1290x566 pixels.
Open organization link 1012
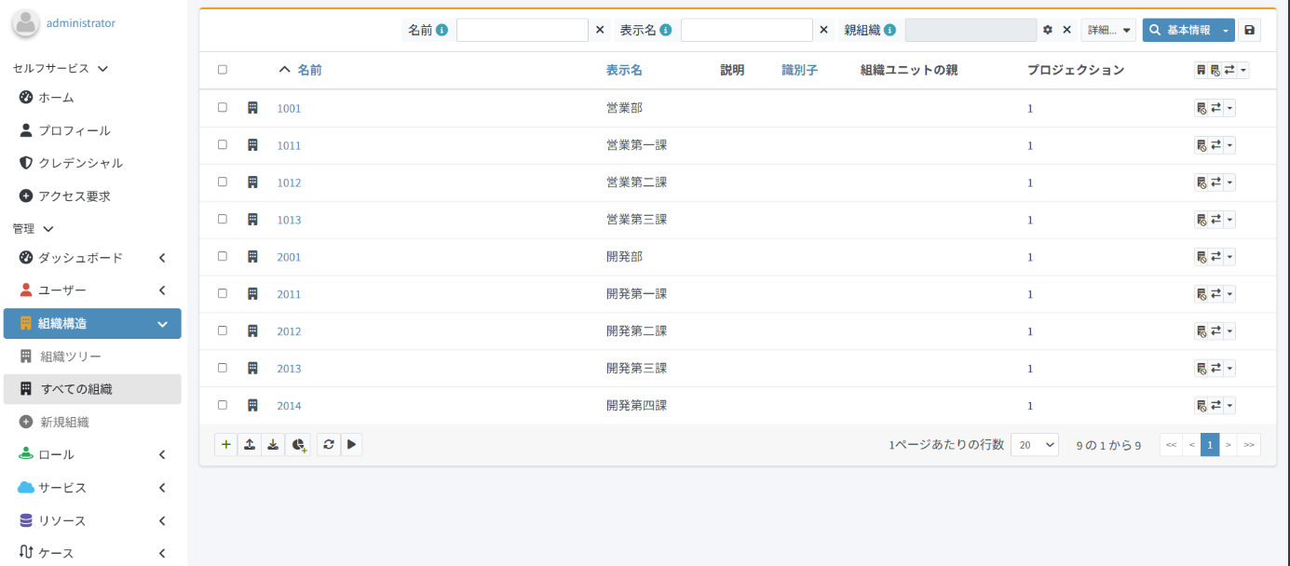289,182
